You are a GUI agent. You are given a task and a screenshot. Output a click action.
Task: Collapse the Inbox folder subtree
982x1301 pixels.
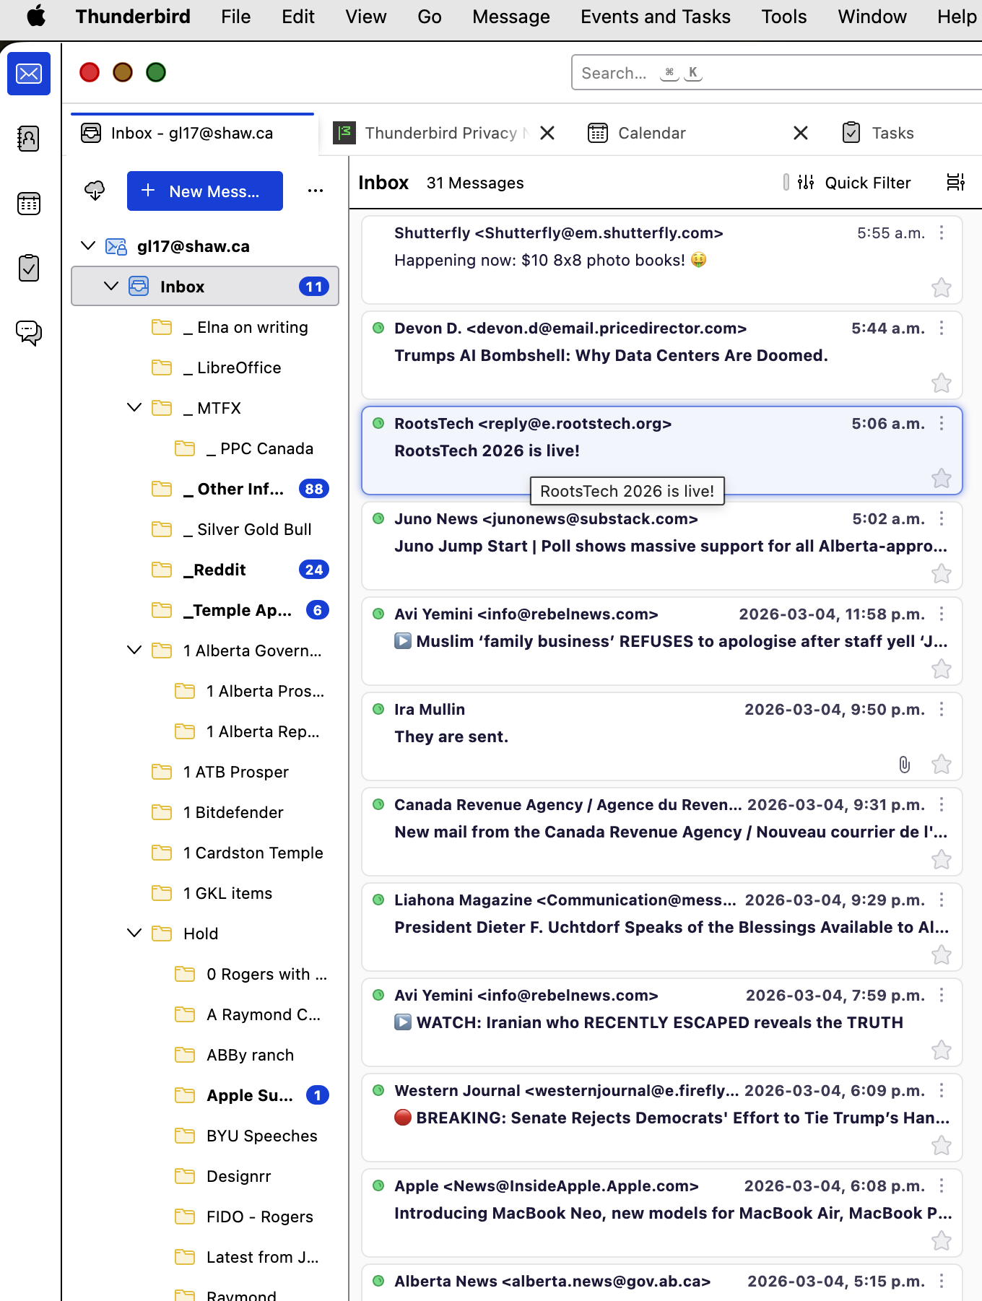click(x=111, y=286)
